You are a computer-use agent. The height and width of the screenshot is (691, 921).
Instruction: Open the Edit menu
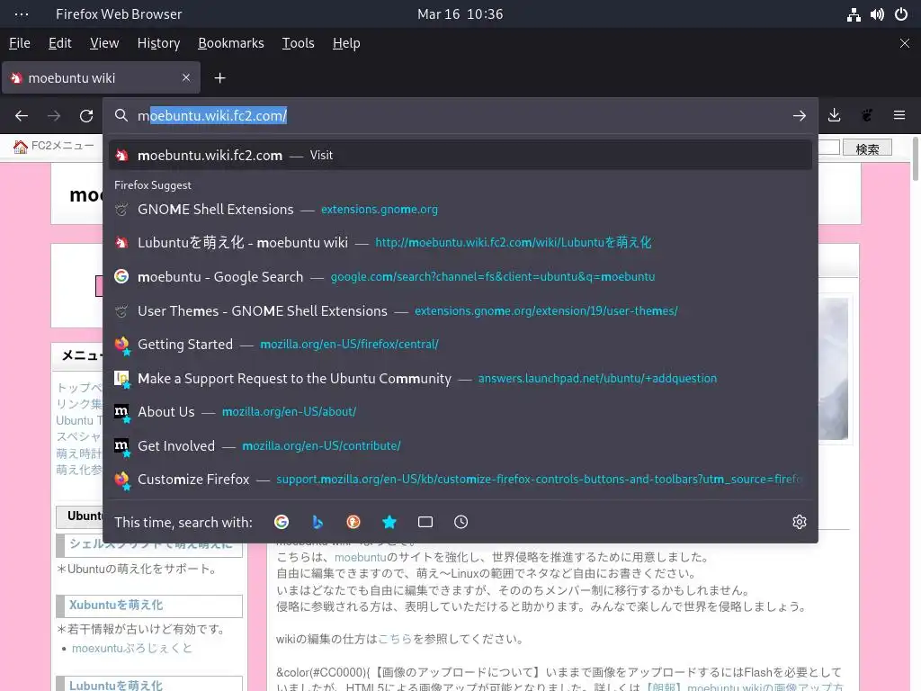tap(60, 43)
